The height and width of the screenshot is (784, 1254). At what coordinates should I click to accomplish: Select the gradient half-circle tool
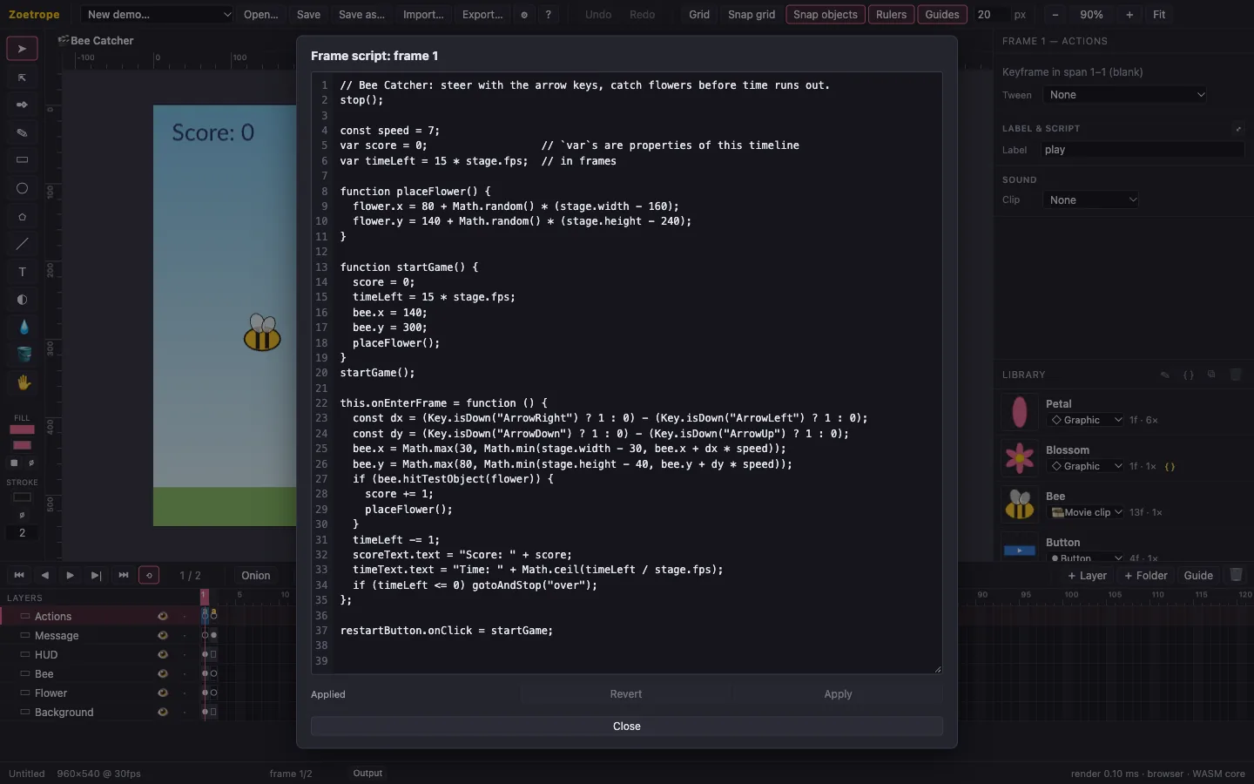point(23,300)
